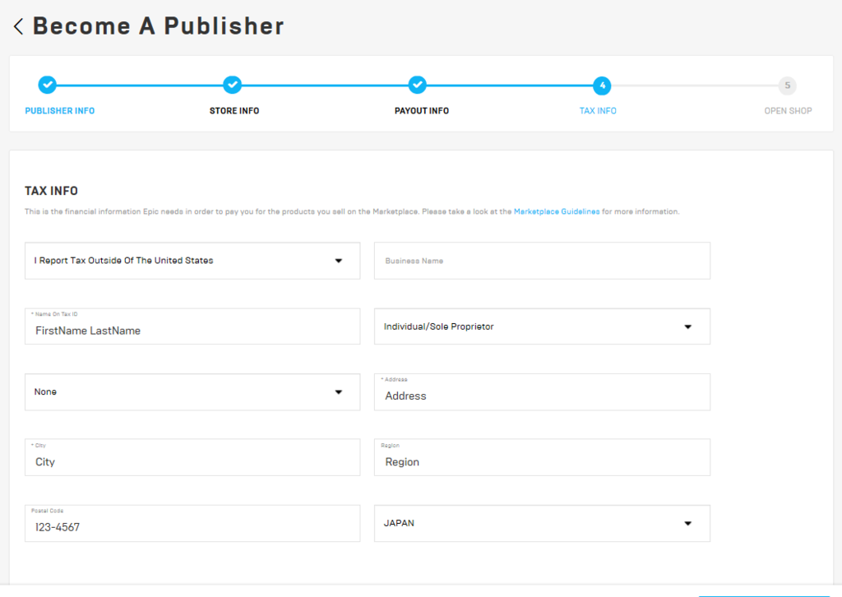Screen dimensions: 842x597
Task: Click the Name On Tax ID field
Action: pyautogui.click(x=192, y=326)
